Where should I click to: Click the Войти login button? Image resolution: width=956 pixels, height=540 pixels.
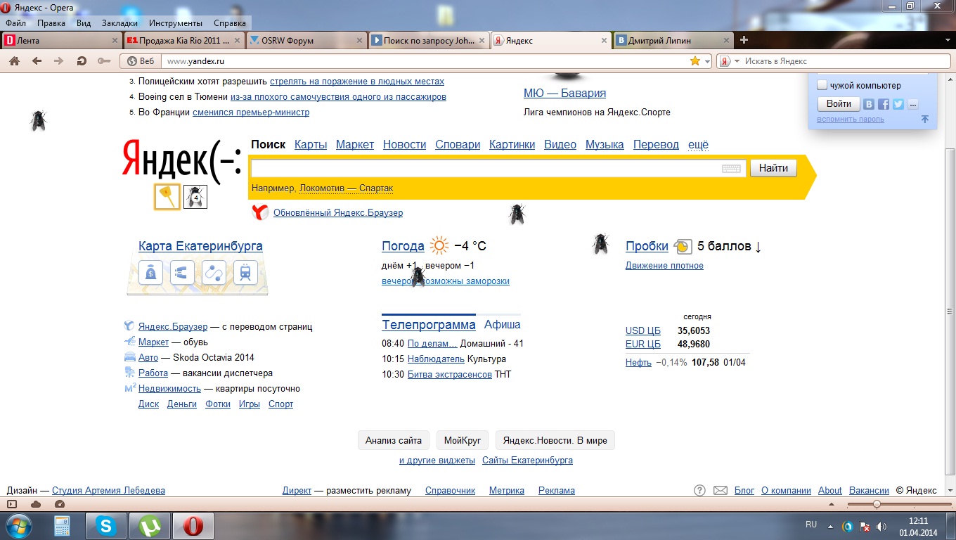(x=839, y=104)
